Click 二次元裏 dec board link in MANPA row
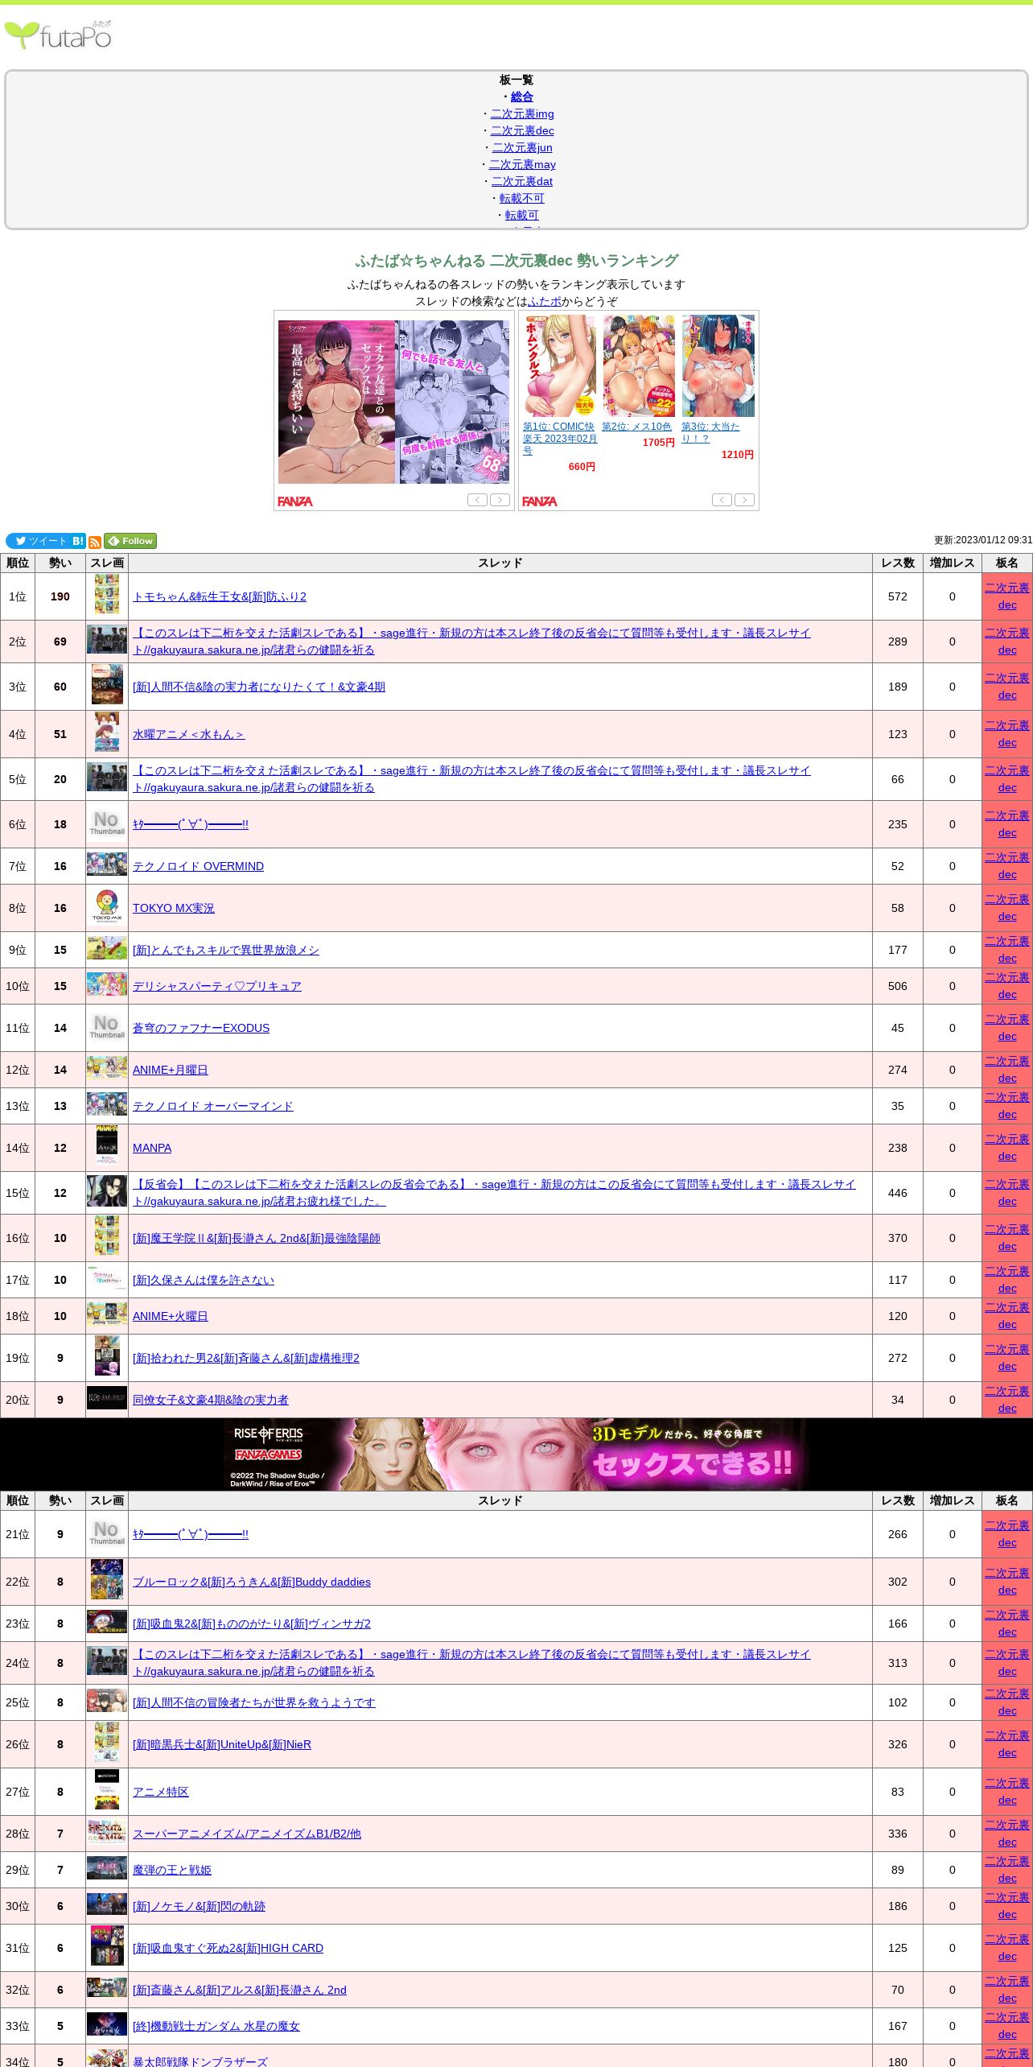 click(1007, 1148)
